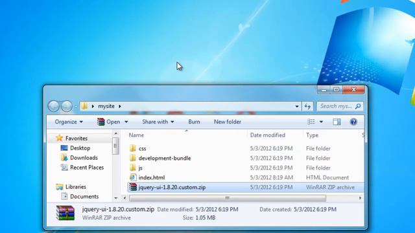This screenshot has width=415, height=233.
Task: Select Favorites in navigation pane
Action: coord(77,138)
